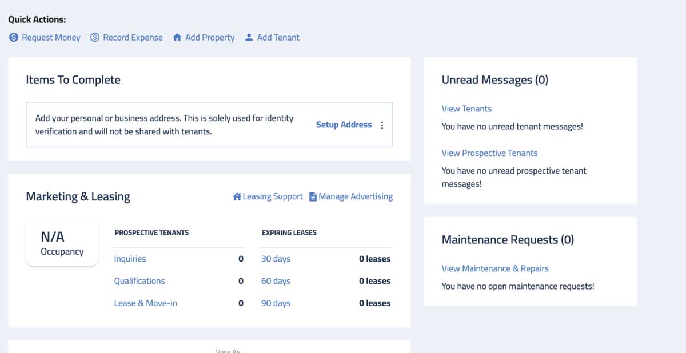Open View Prospective Tenants link
The height and width of the screenshot is (353, 686).
coord(489,153)
